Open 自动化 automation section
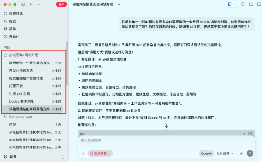Screen dimensions: 262x162 [x=14, y=37]
